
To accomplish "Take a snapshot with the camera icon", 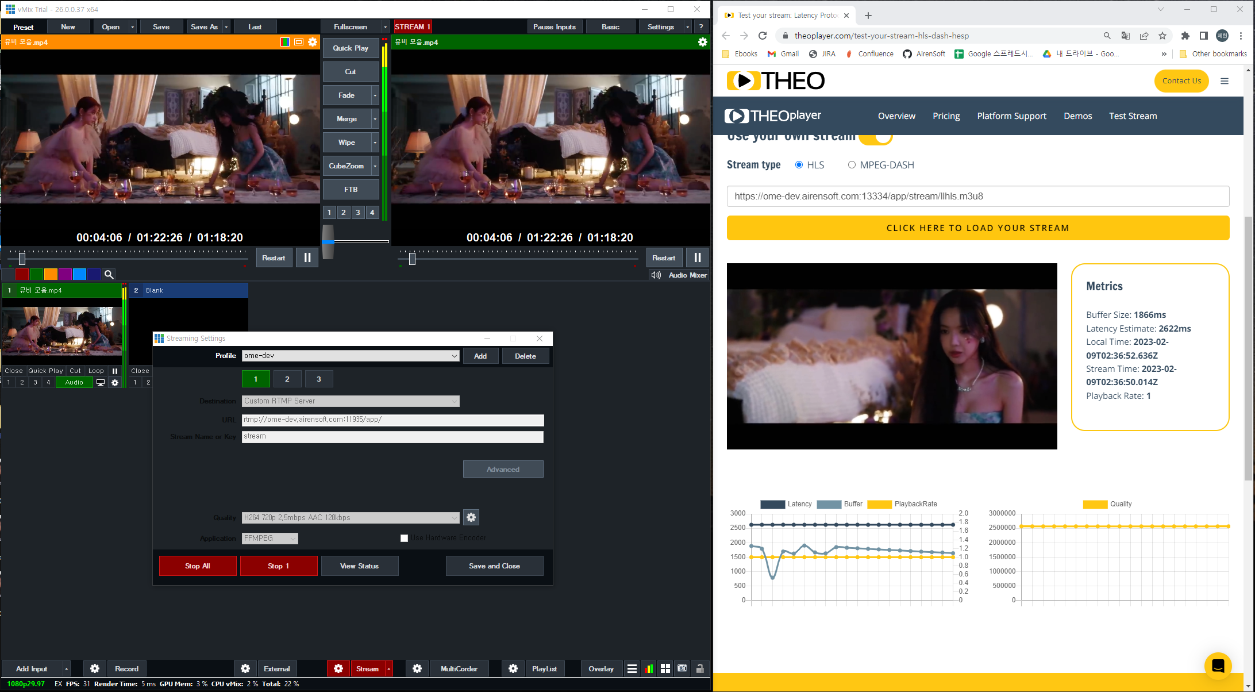I will click(x=682, y=668).
